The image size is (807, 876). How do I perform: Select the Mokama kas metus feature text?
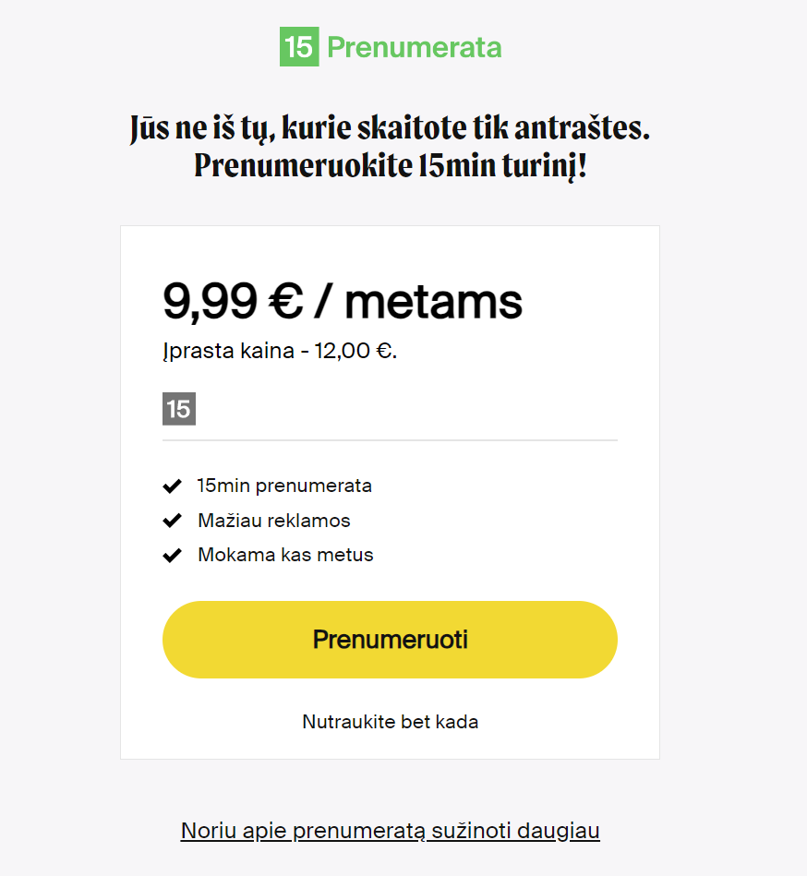pyautogui.click(x=285, y=556)
